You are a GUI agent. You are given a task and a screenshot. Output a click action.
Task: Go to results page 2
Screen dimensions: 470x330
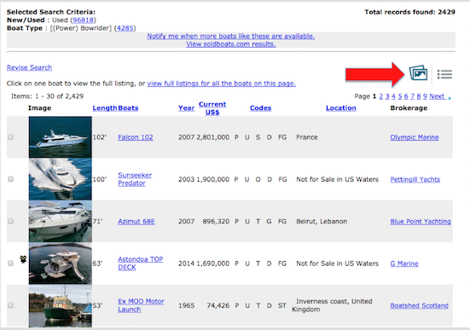[x=381, y=96]
